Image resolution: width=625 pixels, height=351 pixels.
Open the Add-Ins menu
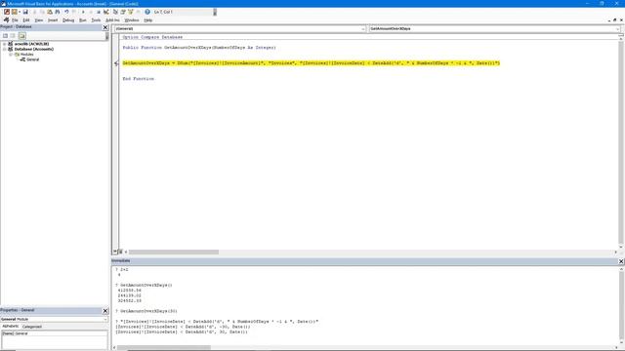pos(112,19)
